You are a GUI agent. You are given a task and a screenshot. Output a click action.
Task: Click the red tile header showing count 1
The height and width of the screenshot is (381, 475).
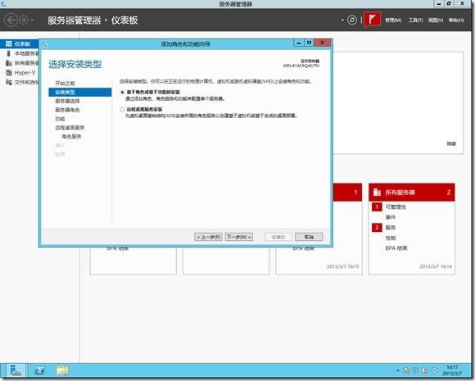[347, 193]
